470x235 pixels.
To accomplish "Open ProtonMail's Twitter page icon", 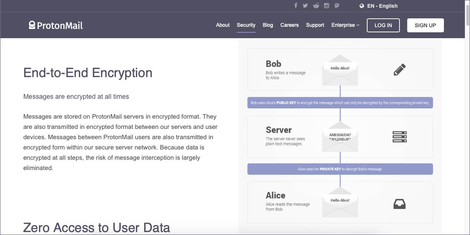I will [x=305, y=6].
